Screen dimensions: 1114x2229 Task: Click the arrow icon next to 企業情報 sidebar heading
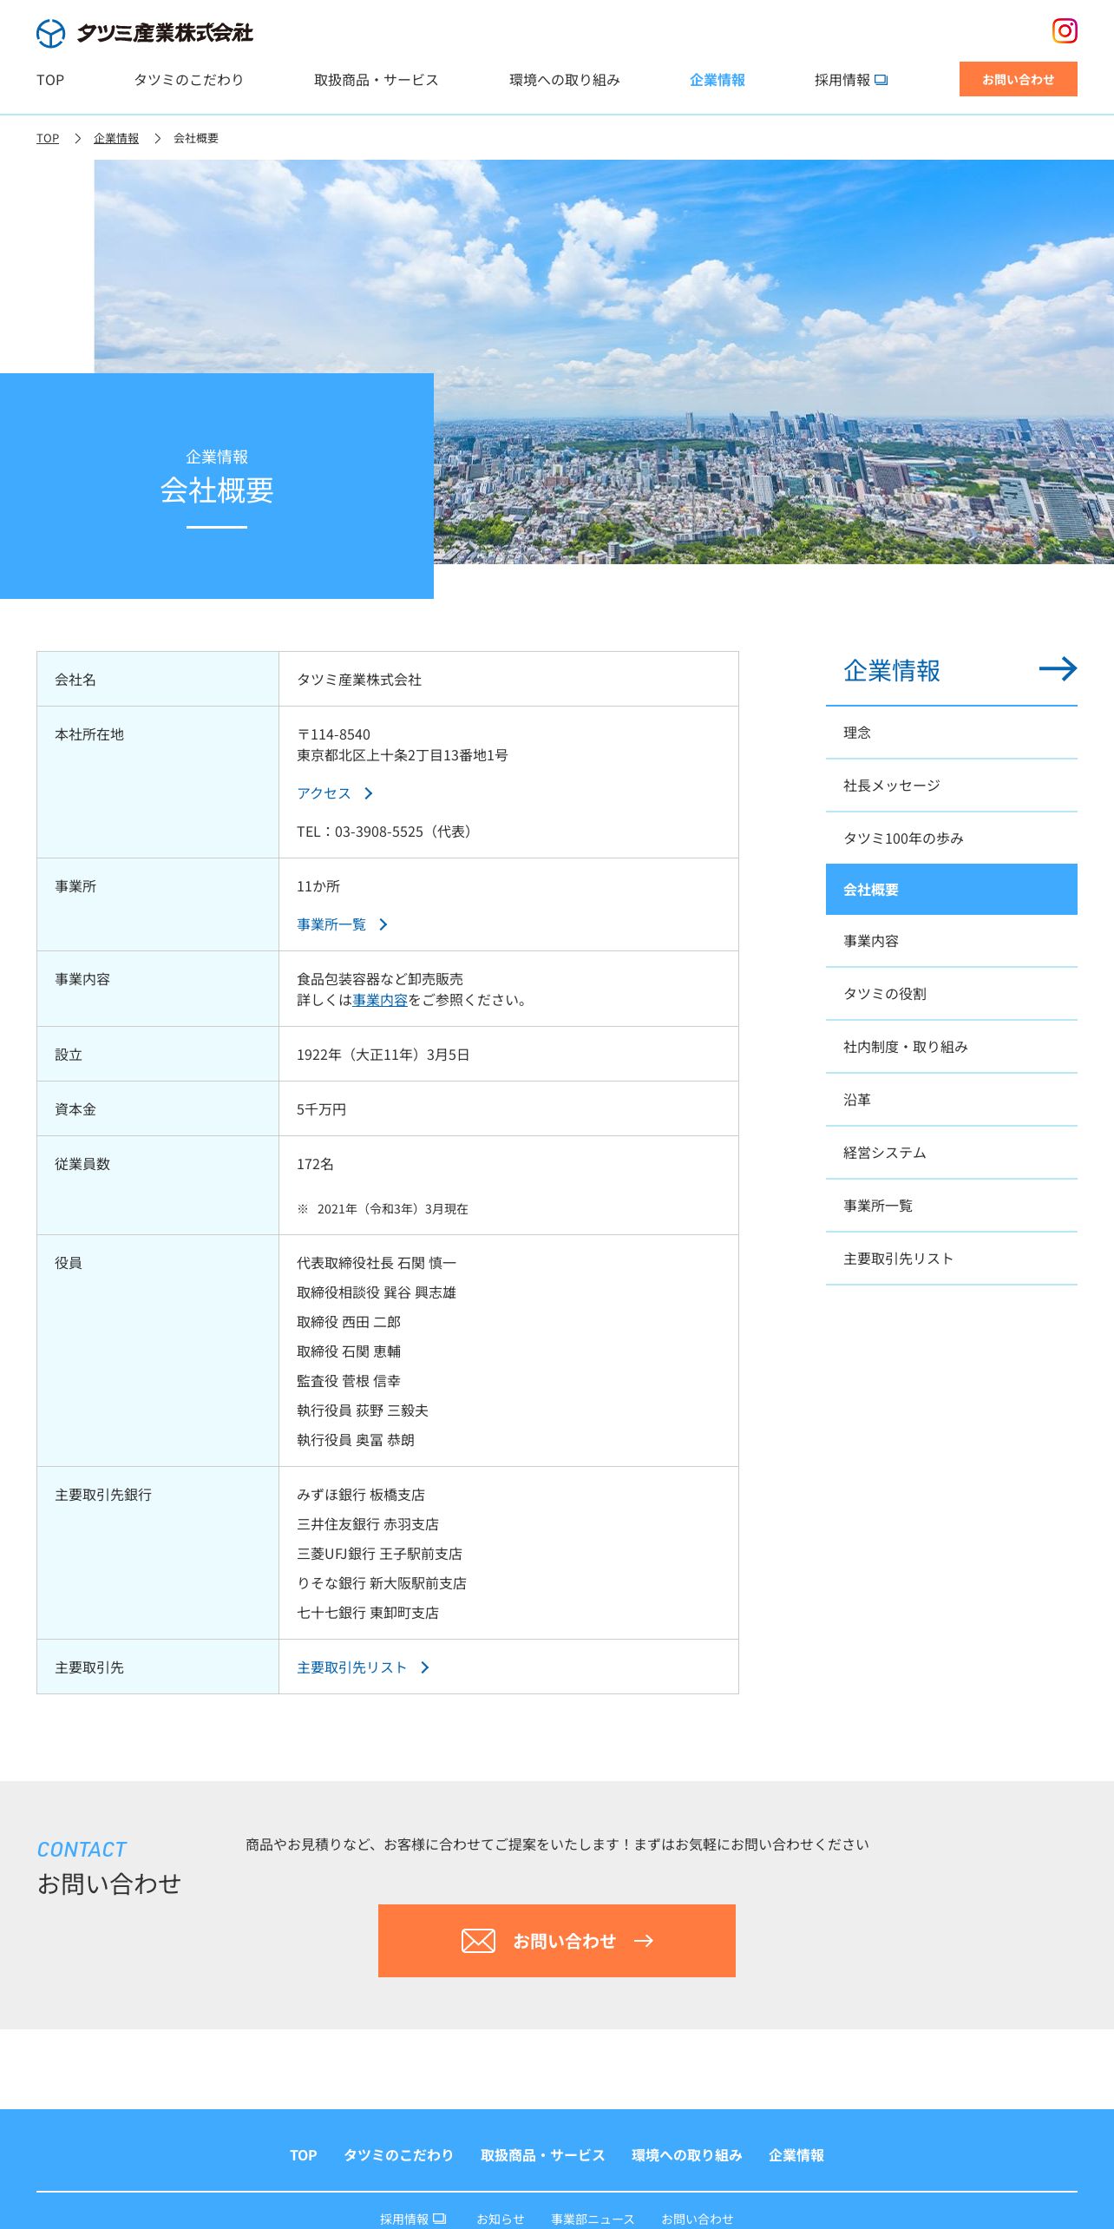point(1058,668)
